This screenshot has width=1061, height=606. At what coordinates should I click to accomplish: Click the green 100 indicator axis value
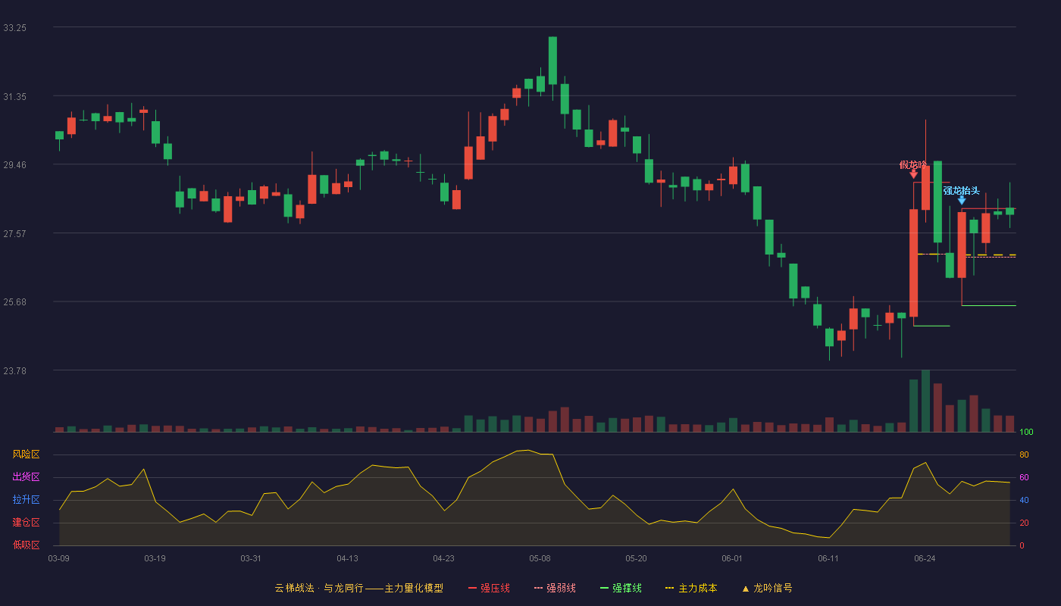1027,432
